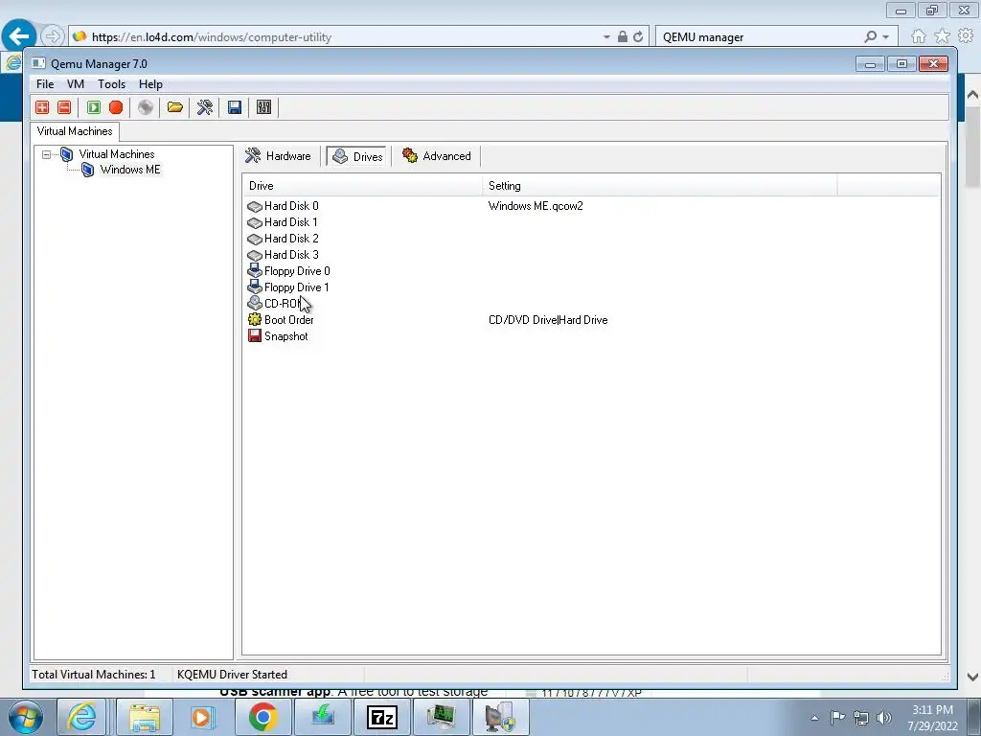
Task: Refresh the page with the reload icon
Action: (637, 37)
